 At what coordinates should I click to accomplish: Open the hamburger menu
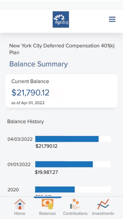coord(112,19)
